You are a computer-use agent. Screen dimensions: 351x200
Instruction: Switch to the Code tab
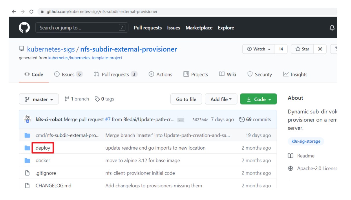point(34,74)
